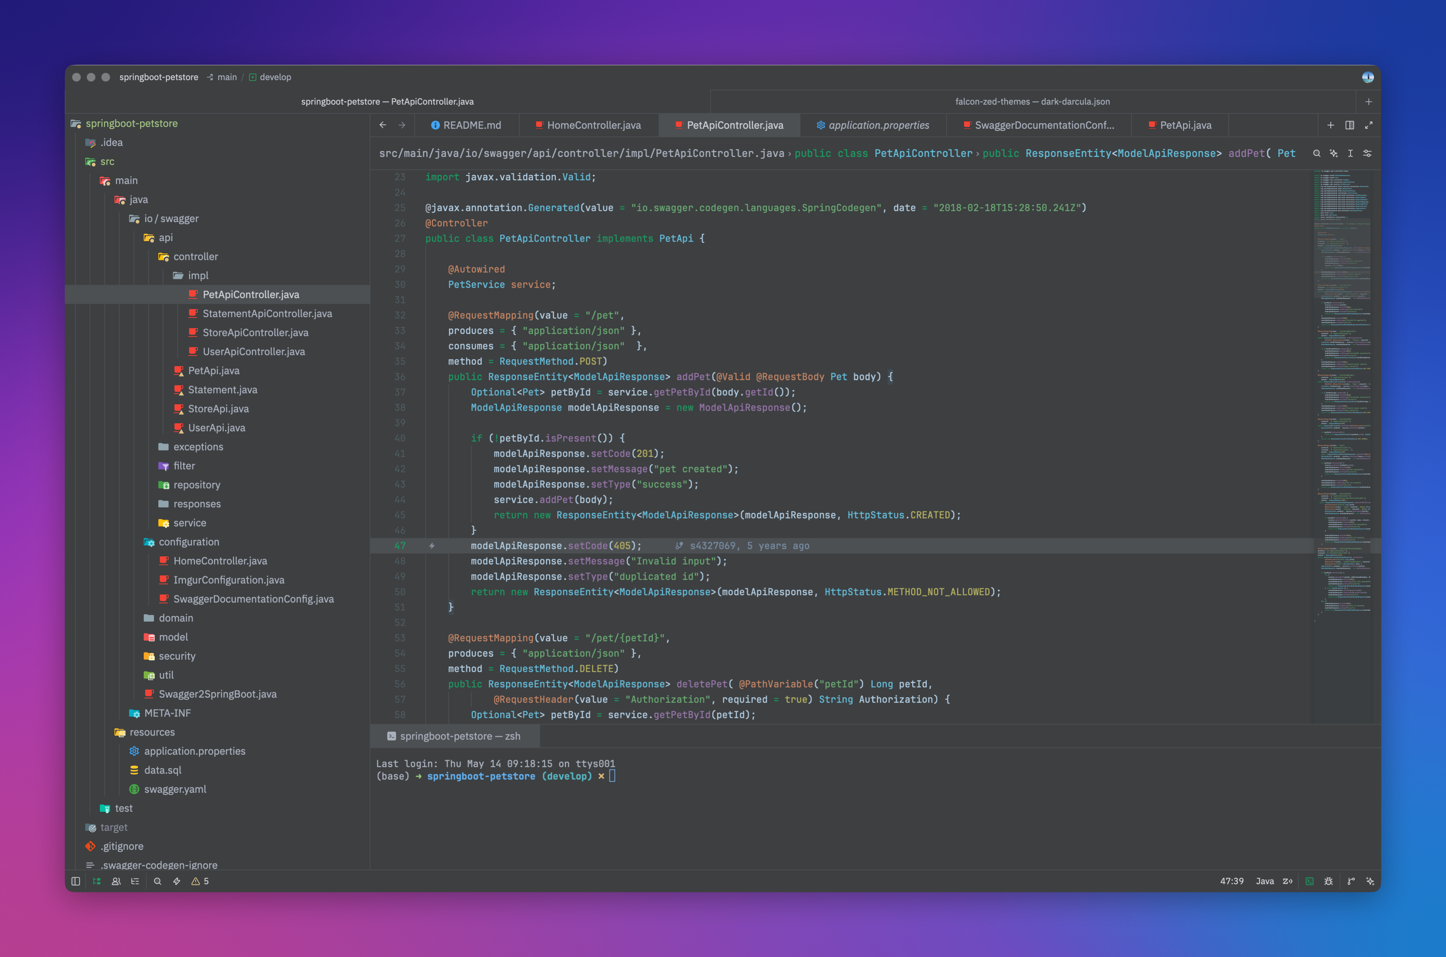The height and width of the screenshot is (957, 1446).
Task: Open diagnostics showing 5 warnings
Action: pyautogui.click(x=200, y=881)
